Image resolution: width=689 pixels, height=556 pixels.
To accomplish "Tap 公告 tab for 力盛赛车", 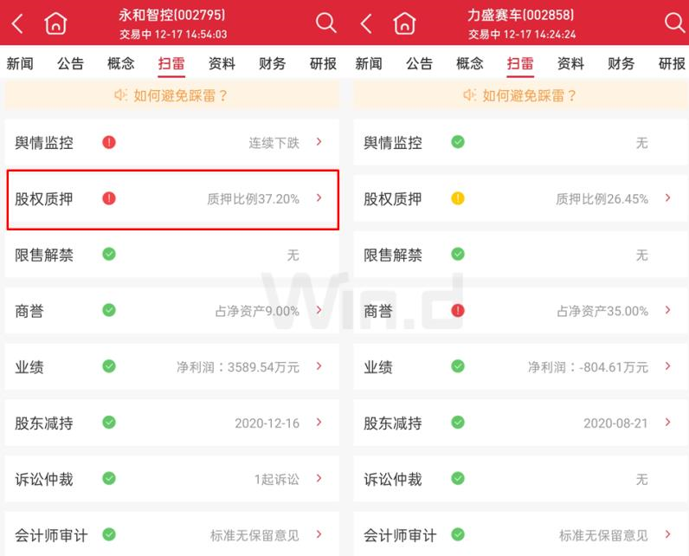I will pos(419,64).
